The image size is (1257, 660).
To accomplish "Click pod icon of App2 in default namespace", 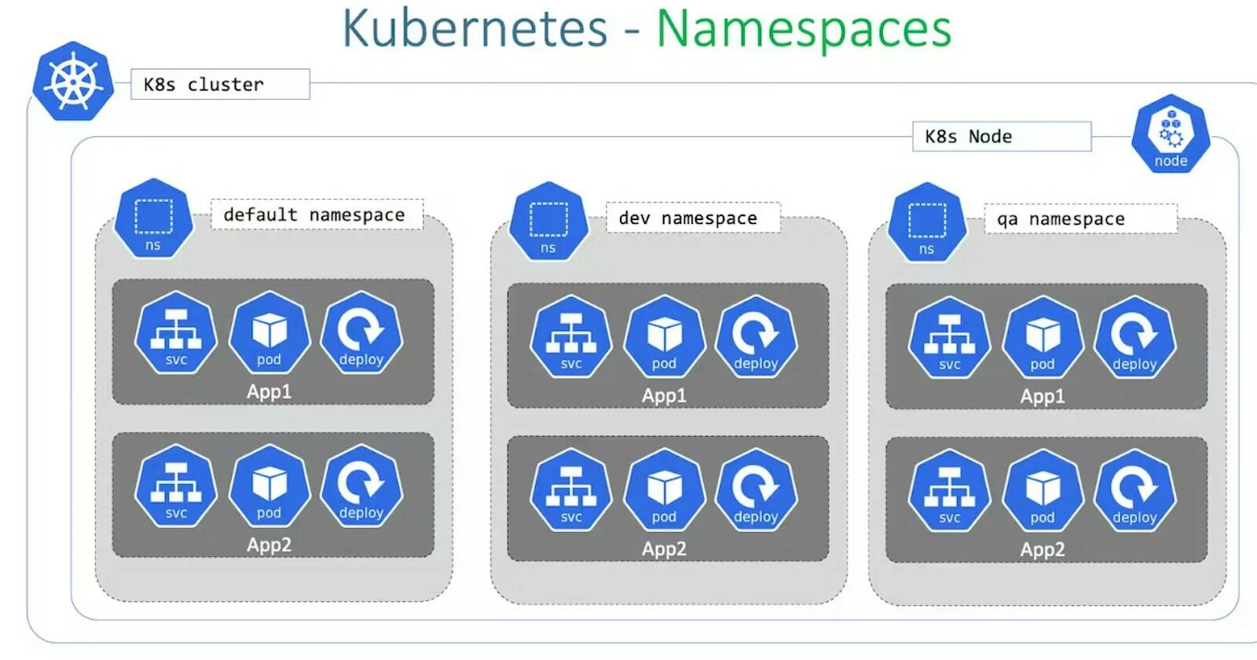I will pyautogui.click(x=269, y=486).
